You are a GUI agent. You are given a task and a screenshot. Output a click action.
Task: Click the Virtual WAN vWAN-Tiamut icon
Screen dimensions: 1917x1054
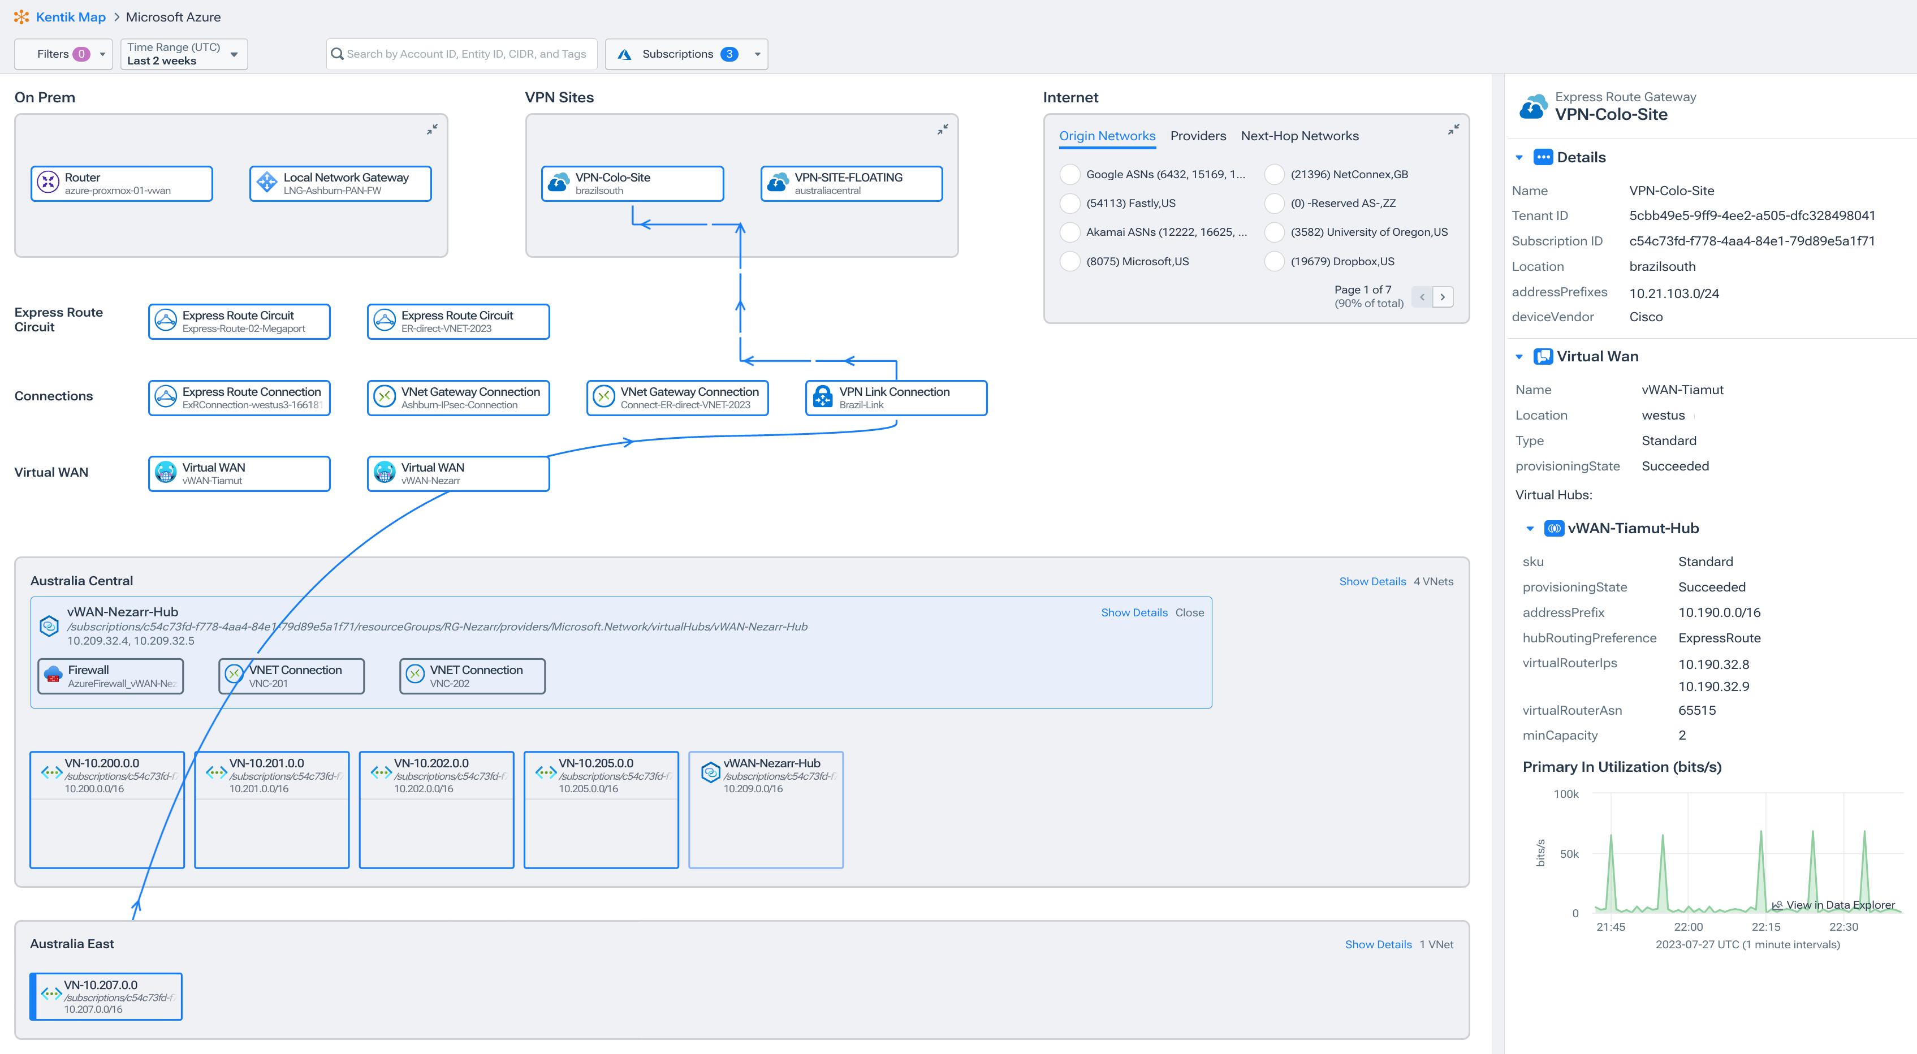click(165, 473)
